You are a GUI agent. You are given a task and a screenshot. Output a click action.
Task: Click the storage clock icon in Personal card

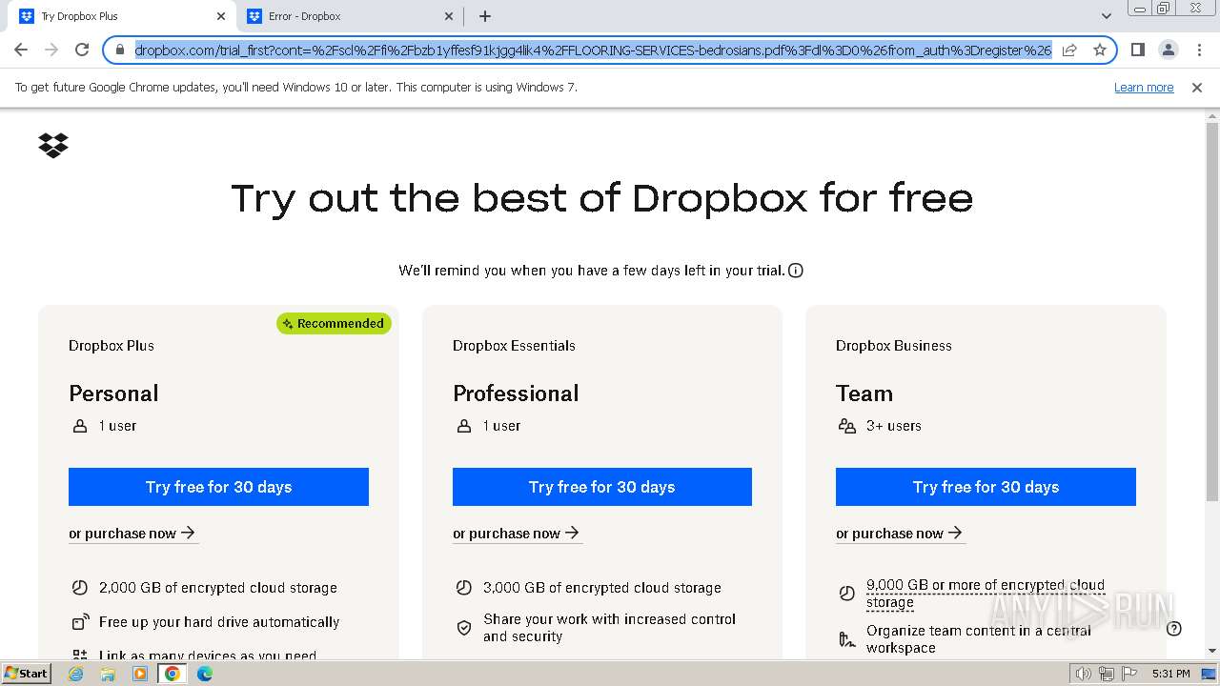[x=80, y=588]
